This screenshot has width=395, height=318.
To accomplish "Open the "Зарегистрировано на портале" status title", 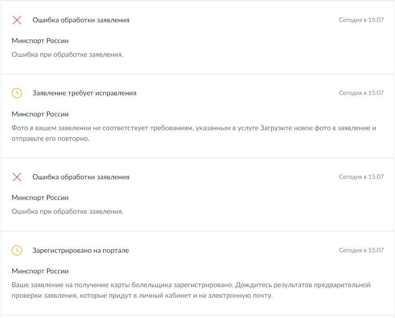I will point(80,250).
